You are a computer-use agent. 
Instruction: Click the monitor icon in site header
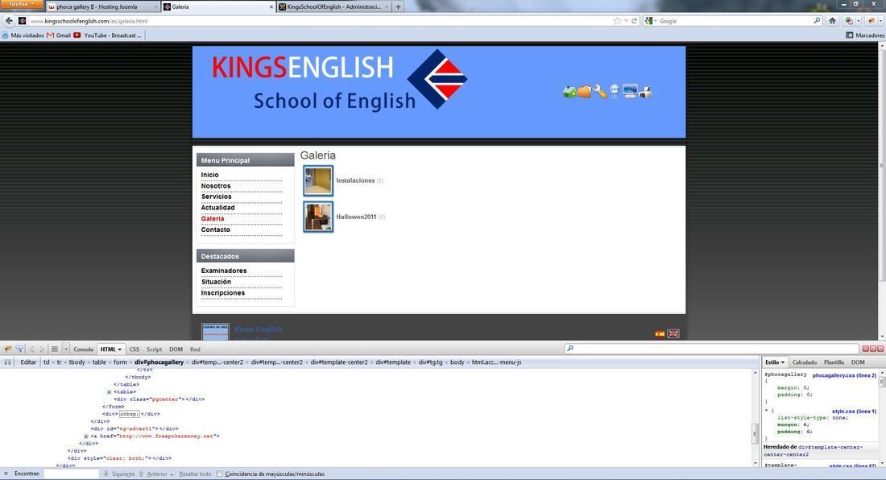(630, 91)
